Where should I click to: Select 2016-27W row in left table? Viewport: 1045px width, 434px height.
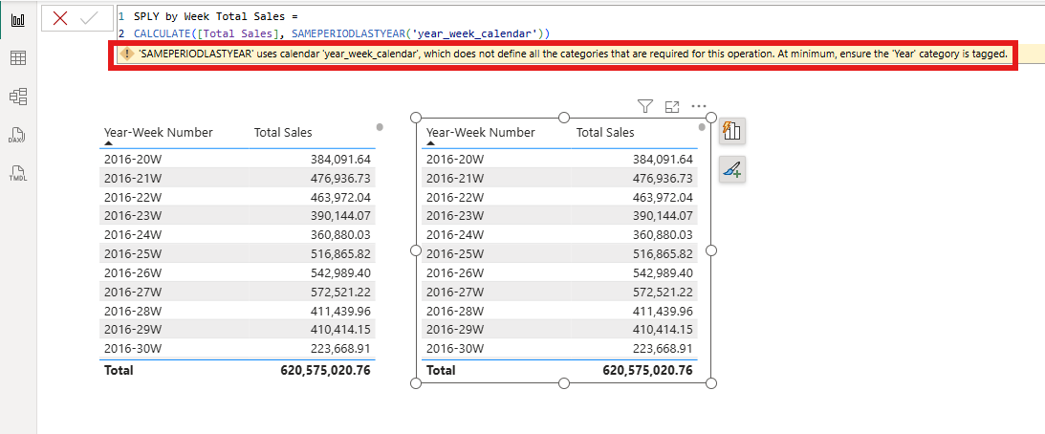pos(238,292)
